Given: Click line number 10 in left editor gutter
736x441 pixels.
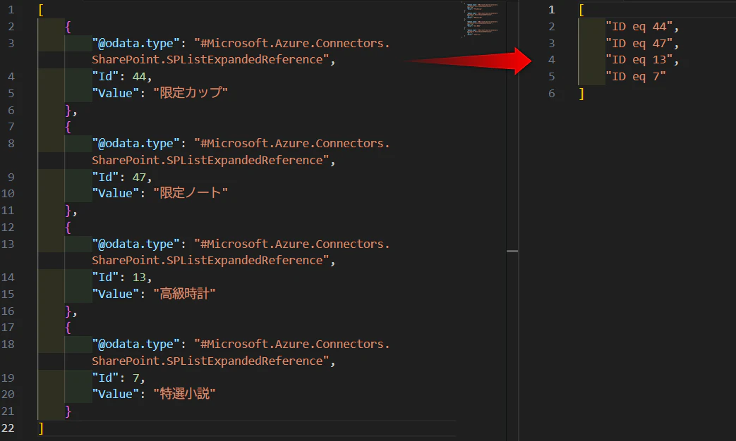Looking at the screenshot, I should pos(8,194).
